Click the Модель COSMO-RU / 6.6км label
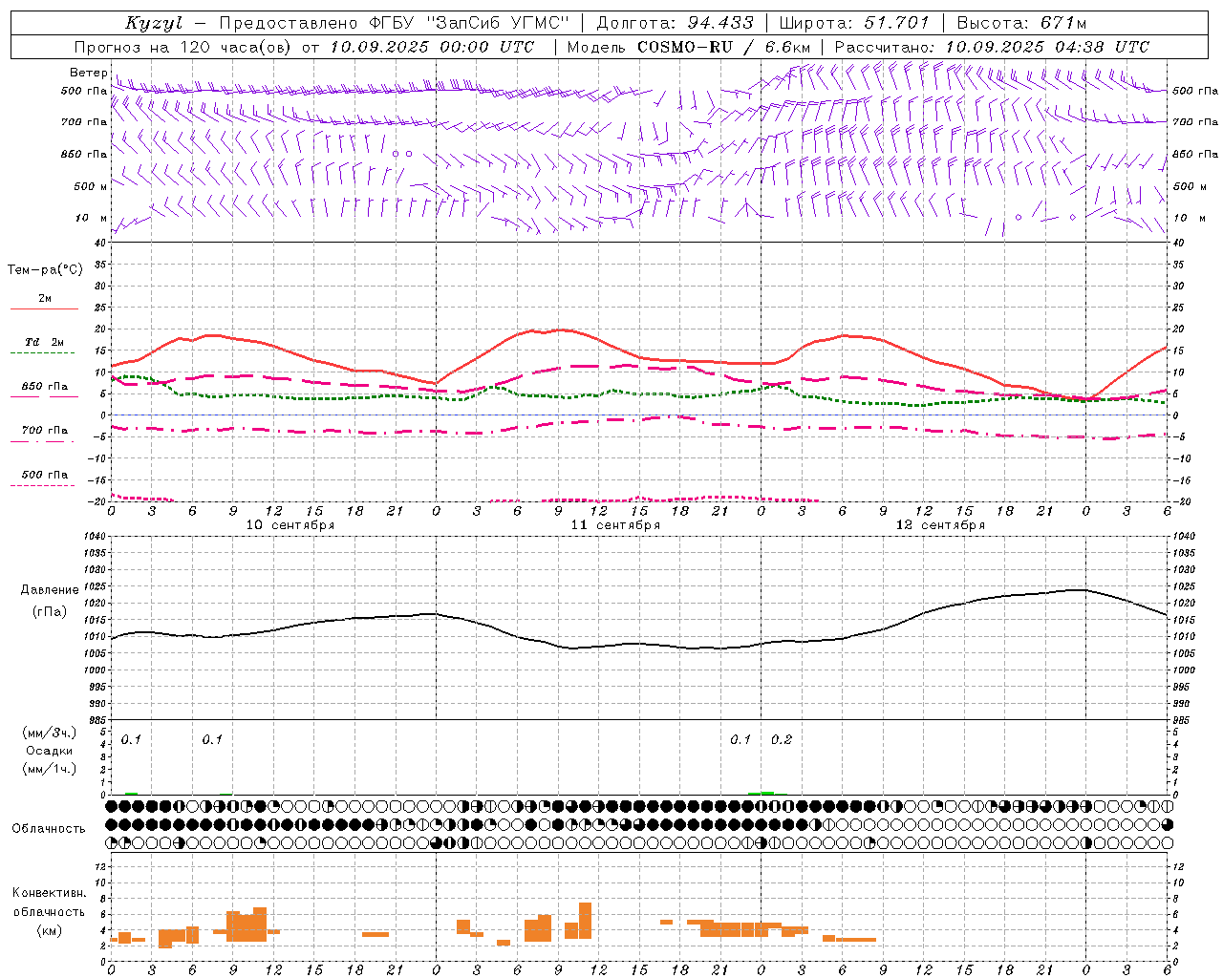The height and width of the screenshot is (978, 1223). pos(688,47)
